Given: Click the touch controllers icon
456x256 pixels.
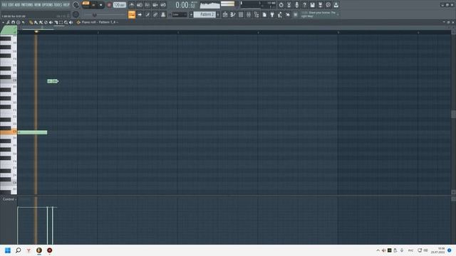Looking at the screenshot, I should click(288, 14).
